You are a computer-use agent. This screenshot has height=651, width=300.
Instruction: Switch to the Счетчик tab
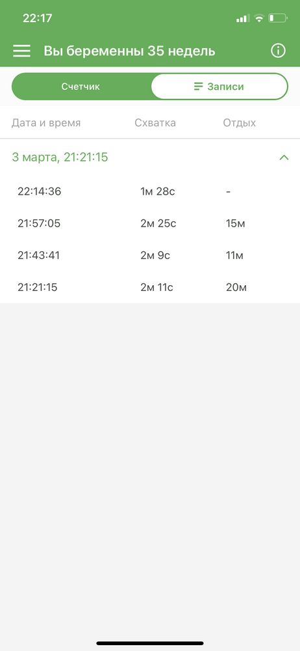tap(81, 87)
